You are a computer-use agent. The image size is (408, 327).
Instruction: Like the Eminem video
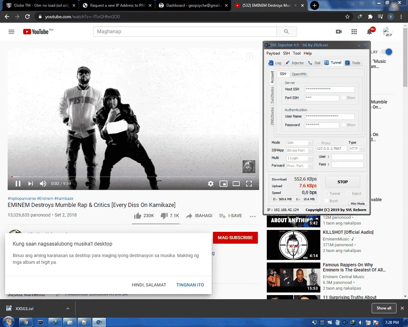144,216
